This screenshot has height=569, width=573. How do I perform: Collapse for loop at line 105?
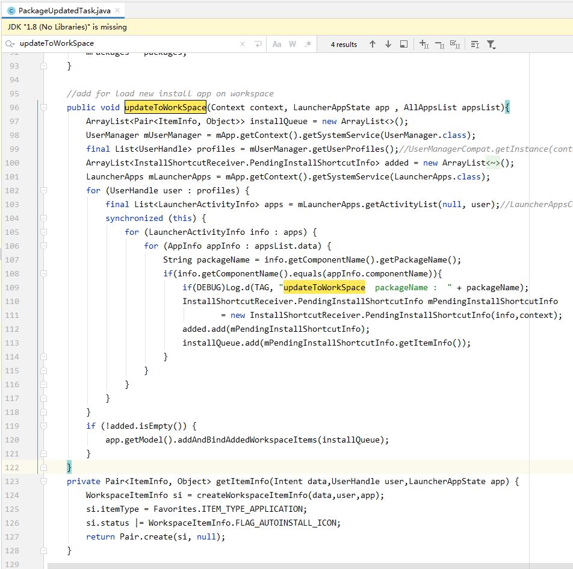[x=43, y=232]
